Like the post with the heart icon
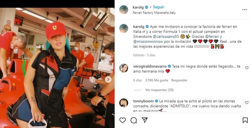Screen dimensions: 251x128 [123, 120]
